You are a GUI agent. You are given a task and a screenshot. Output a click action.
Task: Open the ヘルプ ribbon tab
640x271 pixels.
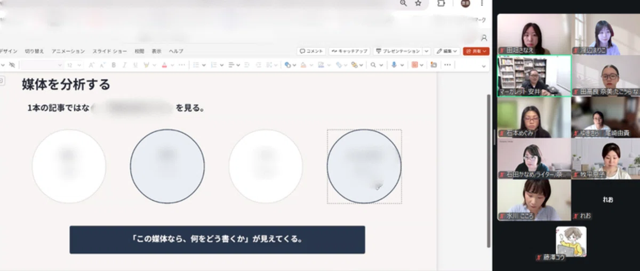(x=176, y=51)
